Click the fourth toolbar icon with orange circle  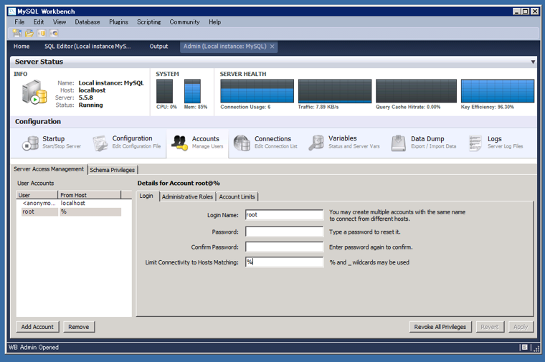pos(54,34)
